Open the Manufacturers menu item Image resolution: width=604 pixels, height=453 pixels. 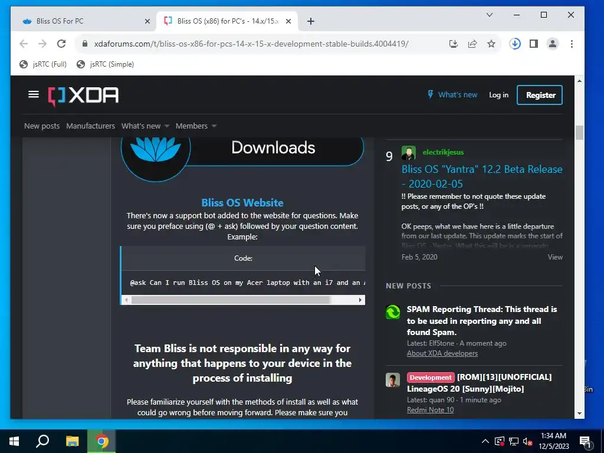(x=90, y=126)
